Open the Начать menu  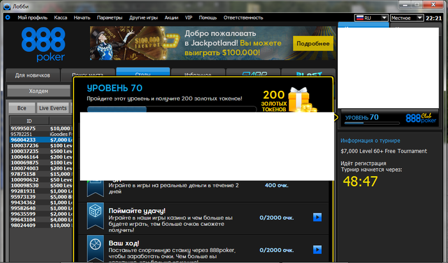pos(82,17)
